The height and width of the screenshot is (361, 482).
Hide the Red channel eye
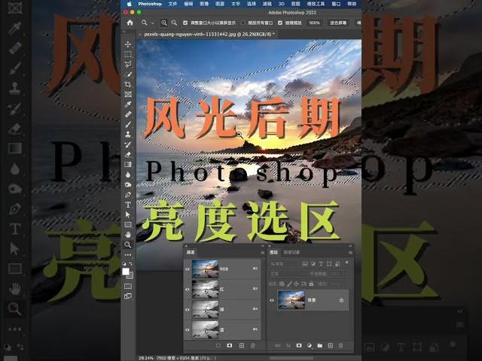188,289
